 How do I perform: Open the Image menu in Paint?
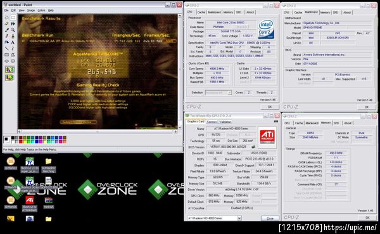click(31, 10)
